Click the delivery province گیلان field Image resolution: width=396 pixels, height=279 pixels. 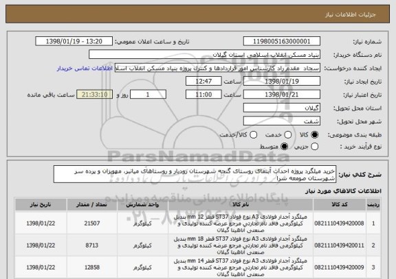point(282,108)
